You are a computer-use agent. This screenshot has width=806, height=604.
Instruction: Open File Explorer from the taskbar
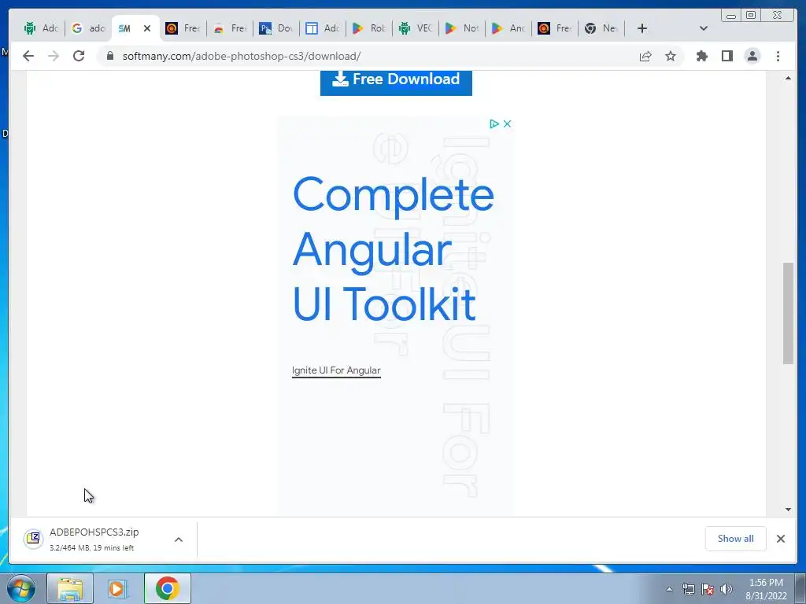(70, 588)
